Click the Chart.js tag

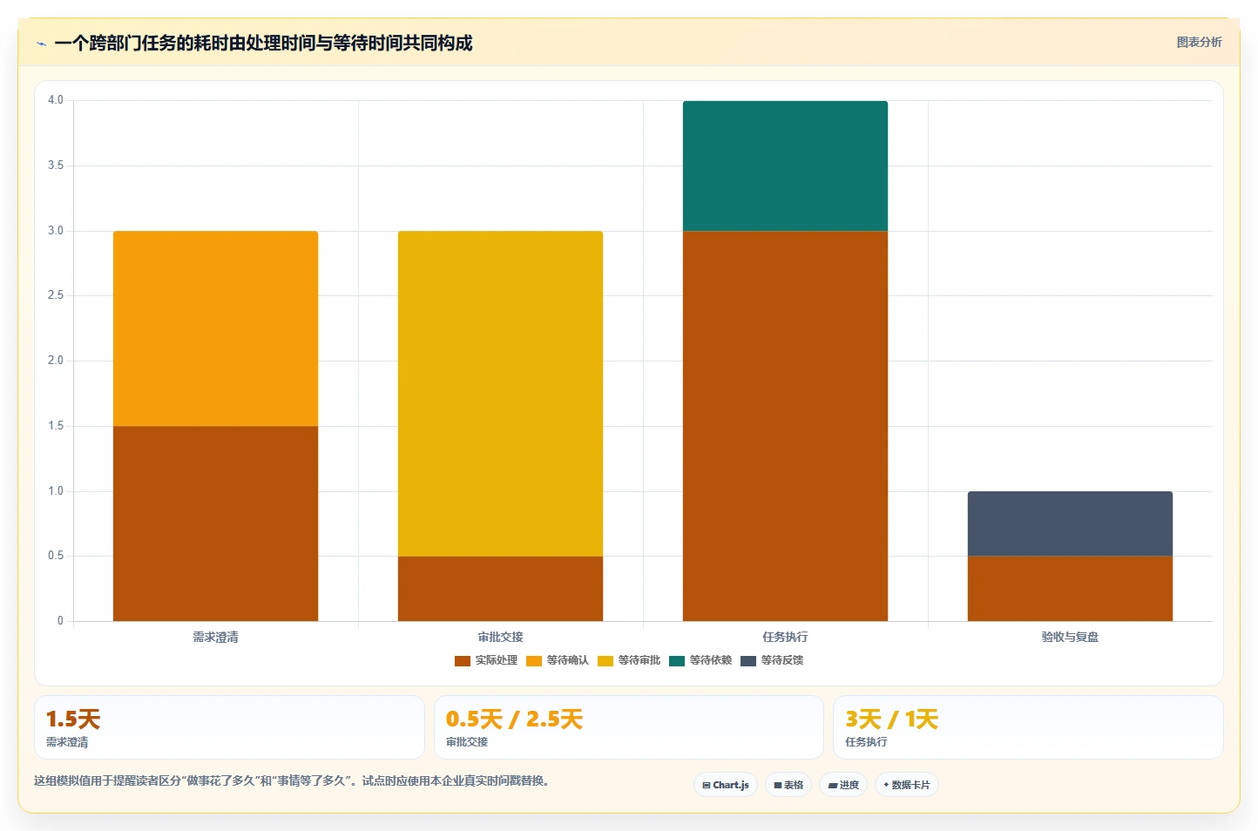pos(726,785)
